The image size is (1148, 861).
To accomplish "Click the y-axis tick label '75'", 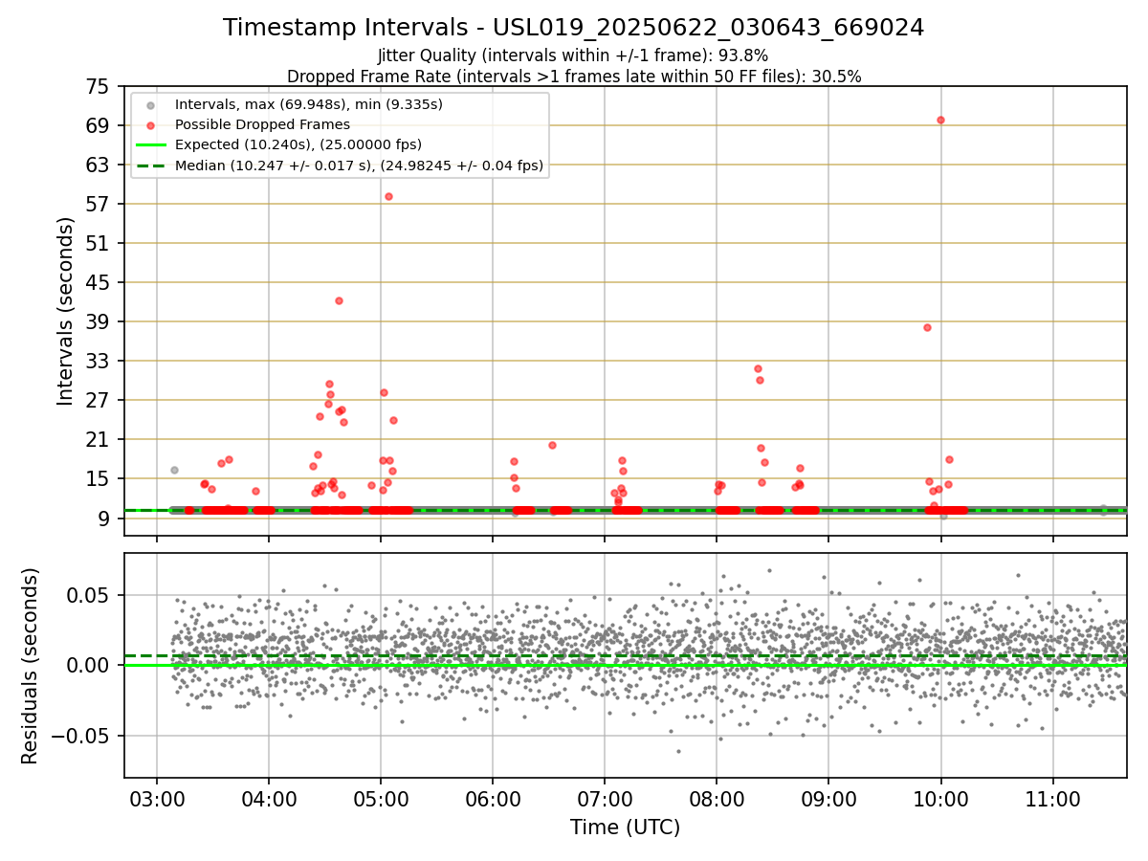I will [x=99, y=86].
